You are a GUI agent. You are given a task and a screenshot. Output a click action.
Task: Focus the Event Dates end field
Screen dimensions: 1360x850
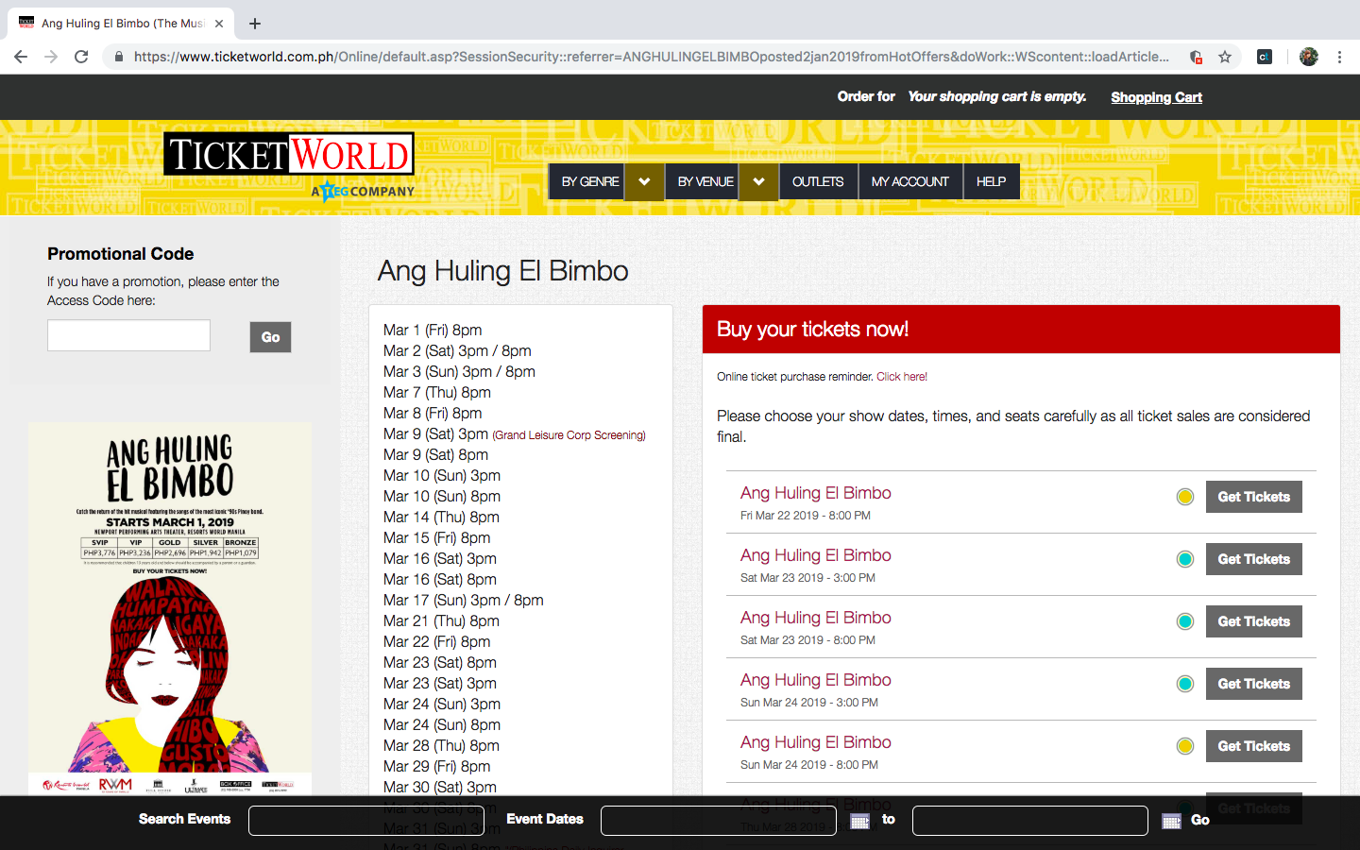pyautogui.click(x=1030, y=821)
